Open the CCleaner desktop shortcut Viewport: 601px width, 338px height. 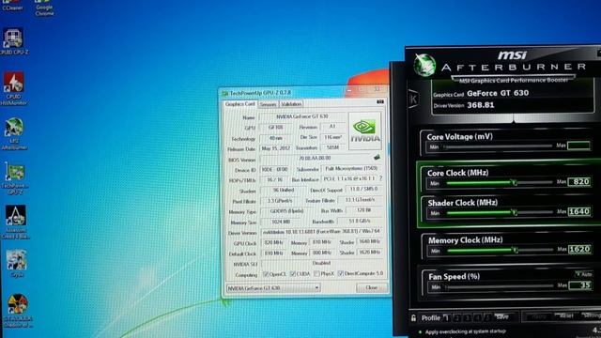(x=12, y=6)
